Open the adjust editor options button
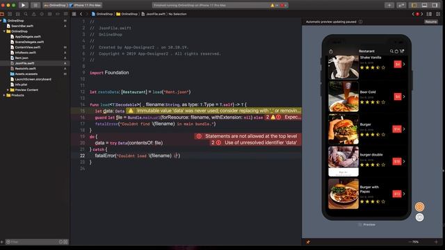 (x=429, y=14)
